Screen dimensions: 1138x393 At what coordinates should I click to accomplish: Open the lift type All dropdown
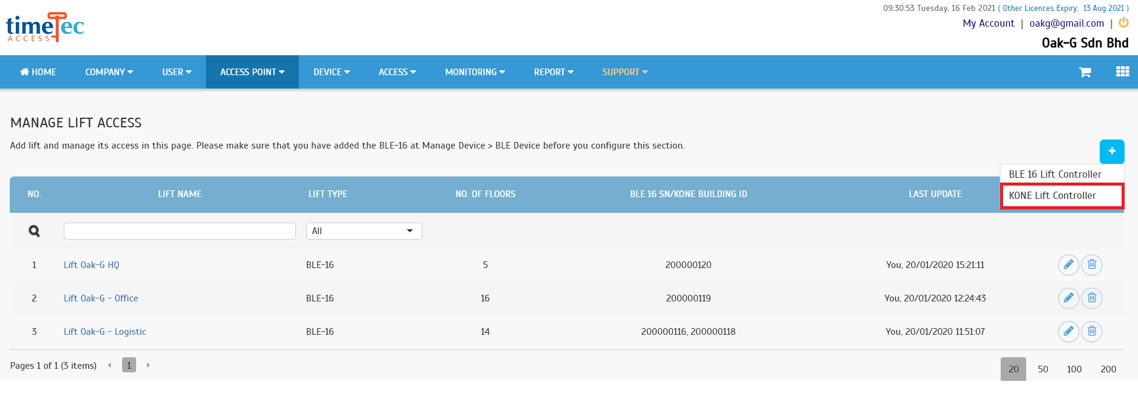pyautogui.click(x=364, y=231)
